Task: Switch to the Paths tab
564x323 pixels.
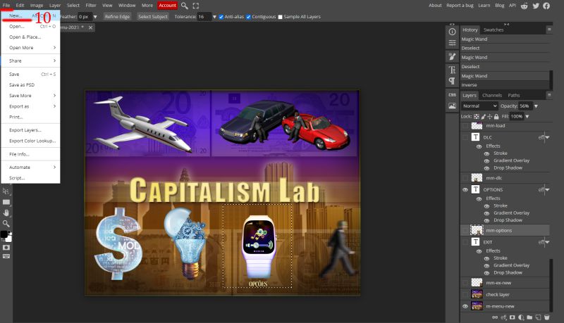Action: pyautogui.click(x=514, y=96)
